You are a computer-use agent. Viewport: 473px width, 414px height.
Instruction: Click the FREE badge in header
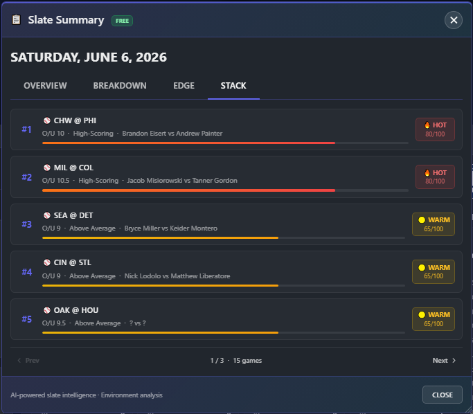pos(122,21)
